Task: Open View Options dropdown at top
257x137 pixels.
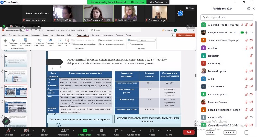Action: tap(158, 2)
